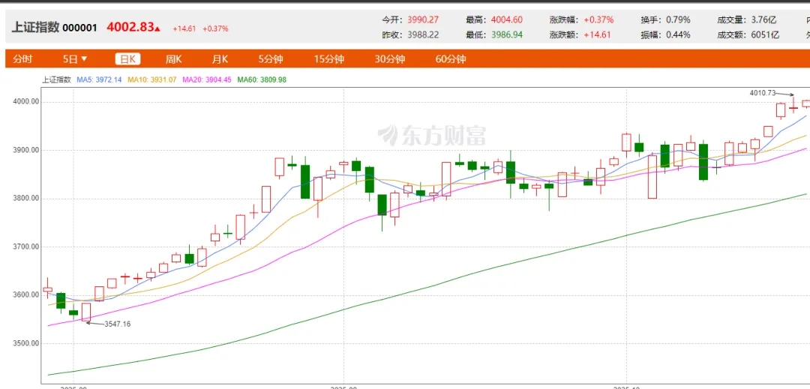Click the MA20 legend label
This screenshot has width=810, height=389.
click(x=207, y=79)
